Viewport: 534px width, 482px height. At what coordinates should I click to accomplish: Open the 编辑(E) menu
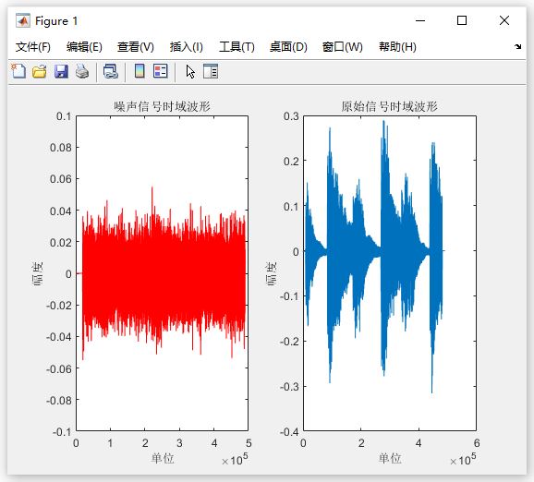(x=84, y=47)
